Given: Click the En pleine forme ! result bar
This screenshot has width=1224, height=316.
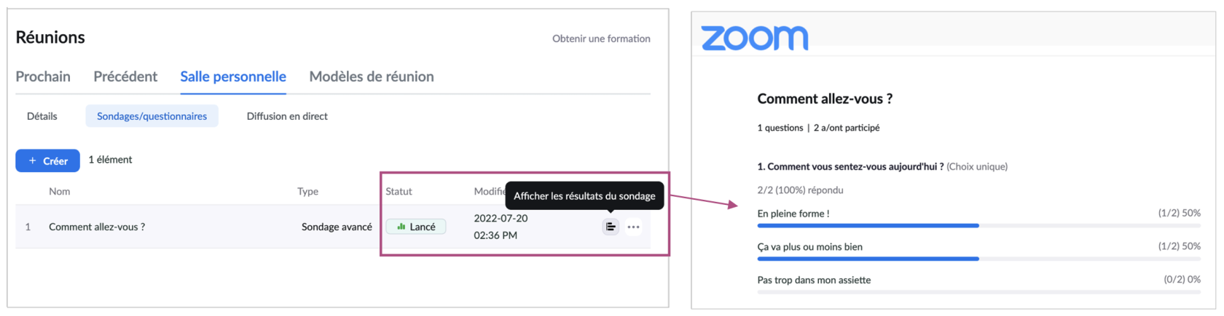Looking at the screenshot, I should click(978, 225).
